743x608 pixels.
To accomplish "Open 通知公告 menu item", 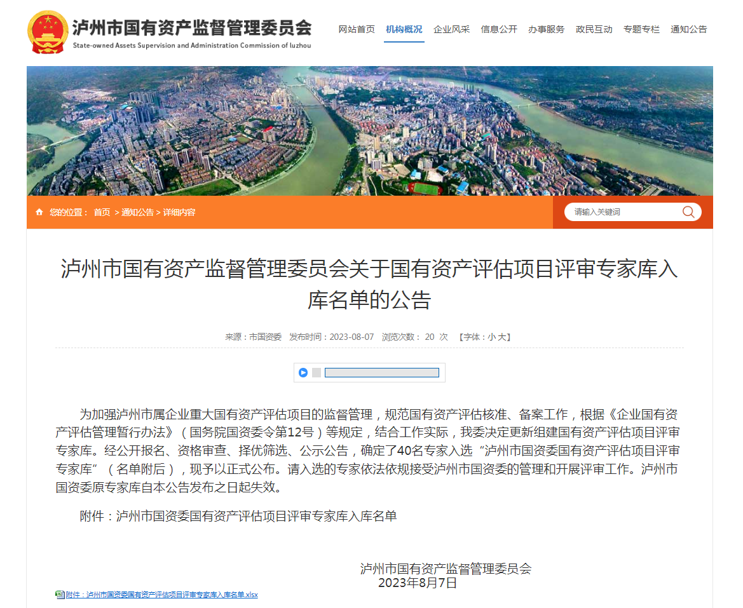I will point(688,29).
